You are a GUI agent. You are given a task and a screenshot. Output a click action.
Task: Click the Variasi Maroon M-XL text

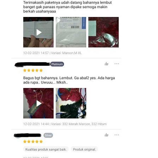coord(66,53)
